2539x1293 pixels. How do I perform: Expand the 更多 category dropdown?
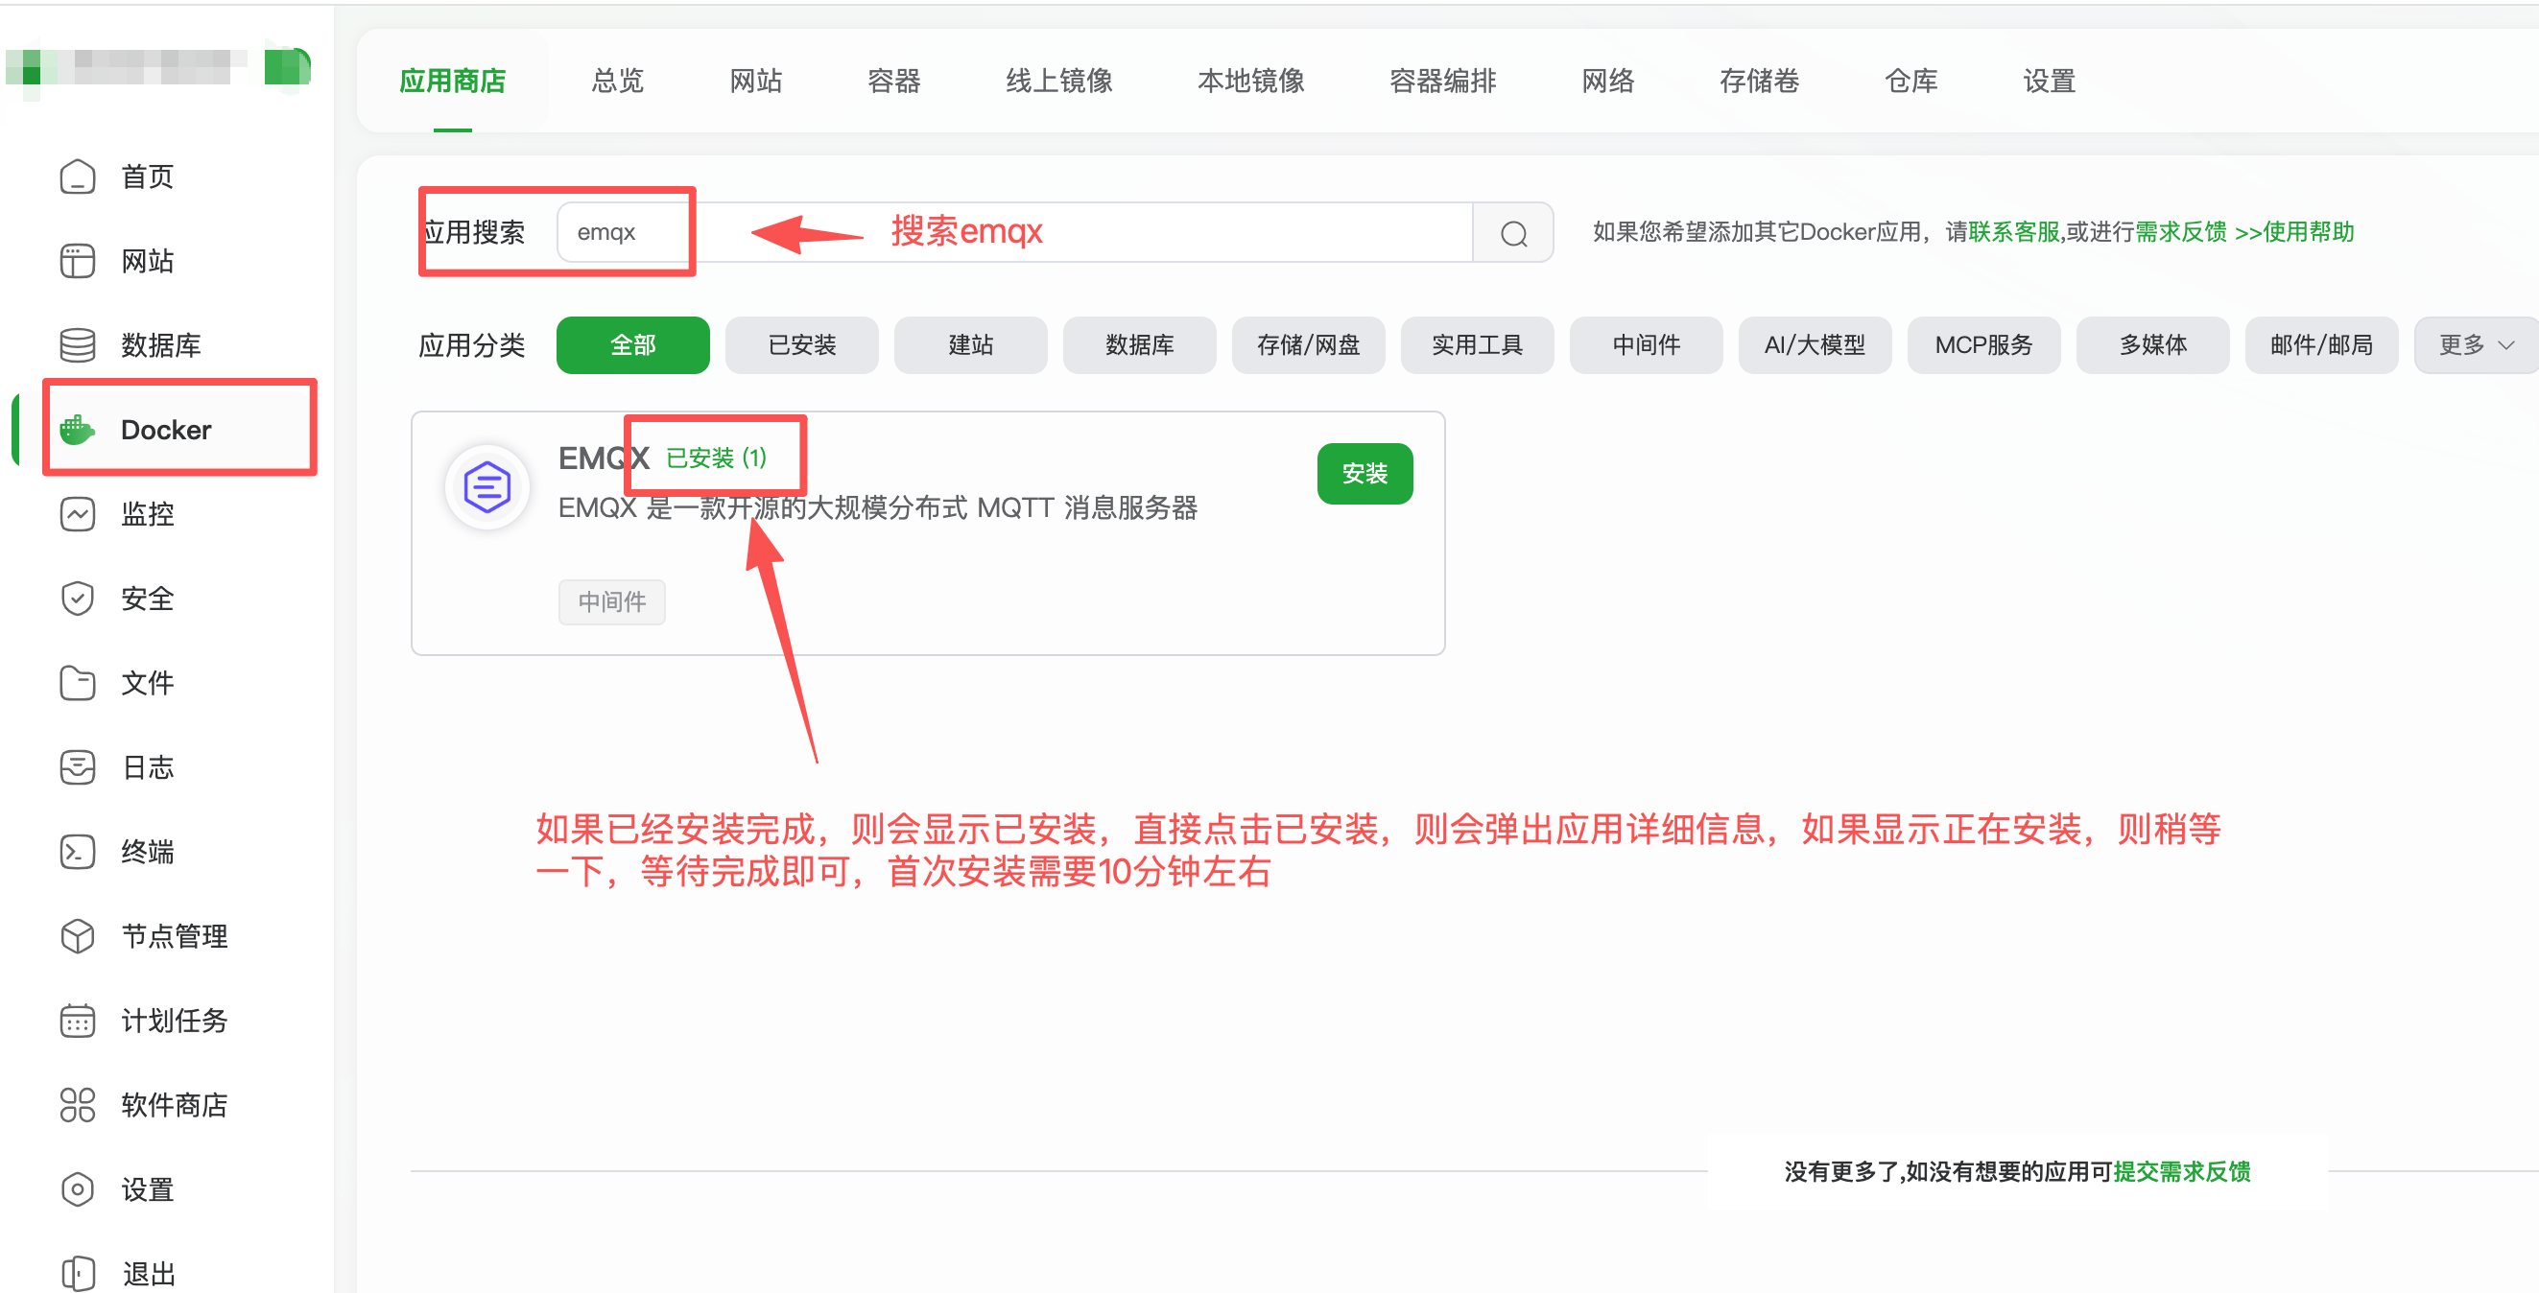[x=2475, y=345]
